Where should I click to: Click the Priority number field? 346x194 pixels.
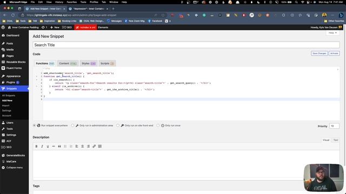tap(334, 126)
